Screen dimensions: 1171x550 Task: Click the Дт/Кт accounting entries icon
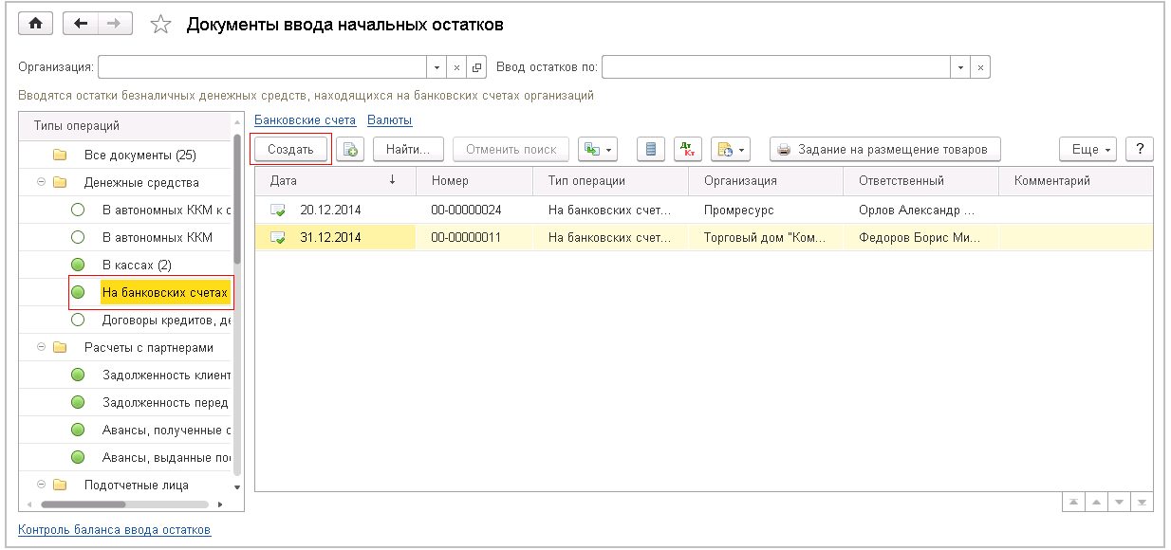click(x=688, y=150)
